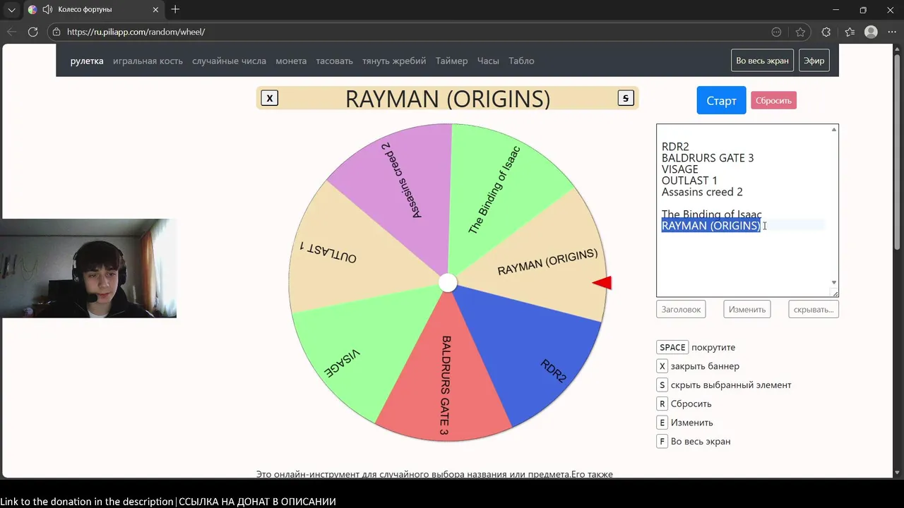This screenshot has width=904, height=508.
Task: Click the red pointer arrow on wheel
Action: click(602, 283)
